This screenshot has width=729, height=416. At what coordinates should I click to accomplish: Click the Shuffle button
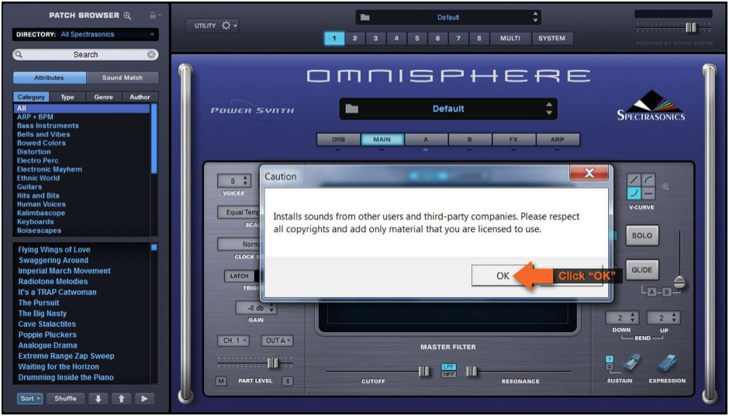pos(65,399)
